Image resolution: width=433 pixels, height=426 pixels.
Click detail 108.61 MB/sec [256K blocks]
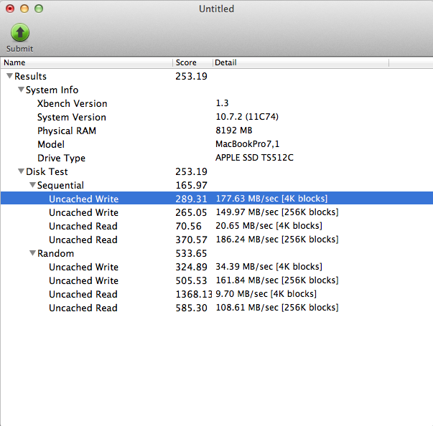(x=277, y=308)
